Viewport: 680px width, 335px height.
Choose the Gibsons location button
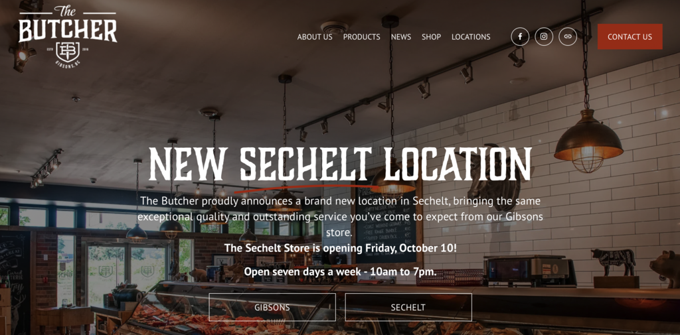pyautogui.click(x=272, y=307)
